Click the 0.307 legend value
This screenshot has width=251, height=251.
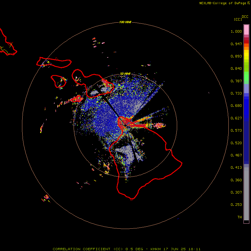point(236,192)
